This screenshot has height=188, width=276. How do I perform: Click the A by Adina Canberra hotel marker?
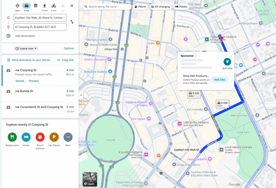click(x=146, y=155)
